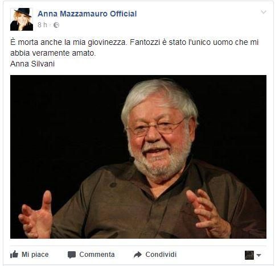Click the line abbia veramente amato
Image resolution: width=275 pixels, height=266 pixels.
[x=53, y=53]
